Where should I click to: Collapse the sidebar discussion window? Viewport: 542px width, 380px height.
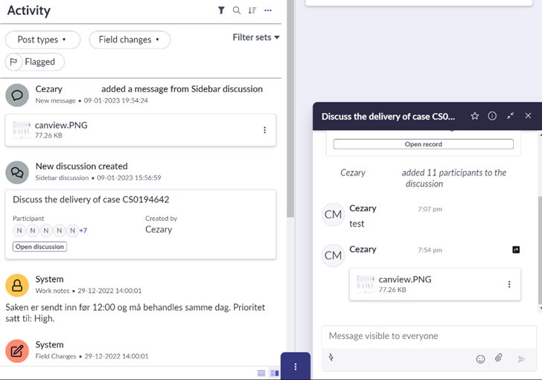[x=510, y=116]
